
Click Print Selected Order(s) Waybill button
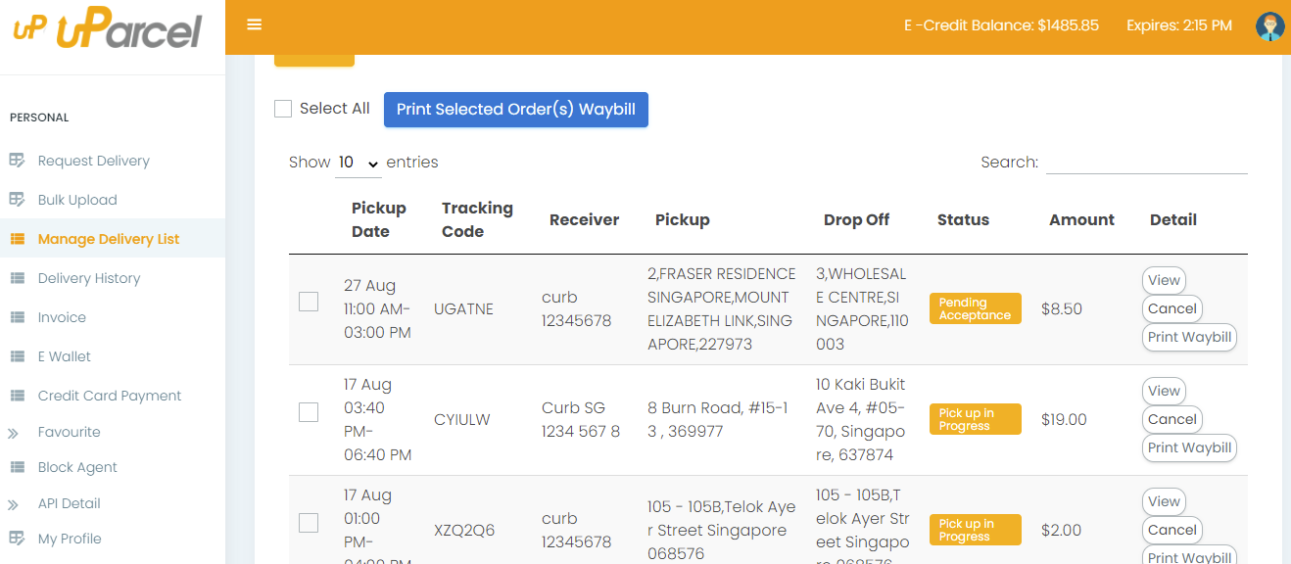point(515,110)
